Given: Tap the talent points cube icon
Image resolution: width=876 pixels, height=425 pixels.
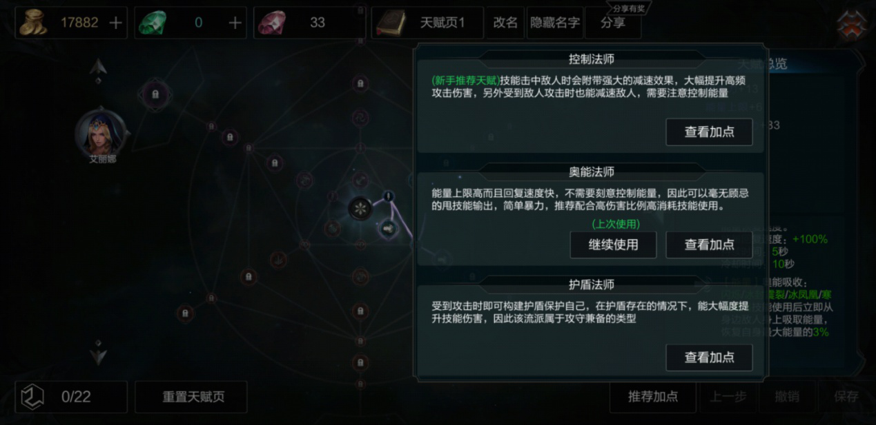Looking at the screenshot, I should pos(32,397).
